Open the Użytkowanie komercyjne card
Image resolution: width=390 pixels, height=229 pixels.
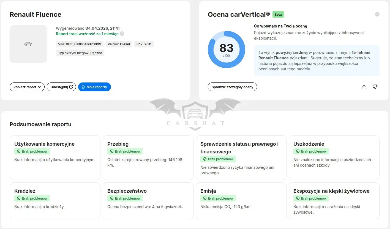55,158
